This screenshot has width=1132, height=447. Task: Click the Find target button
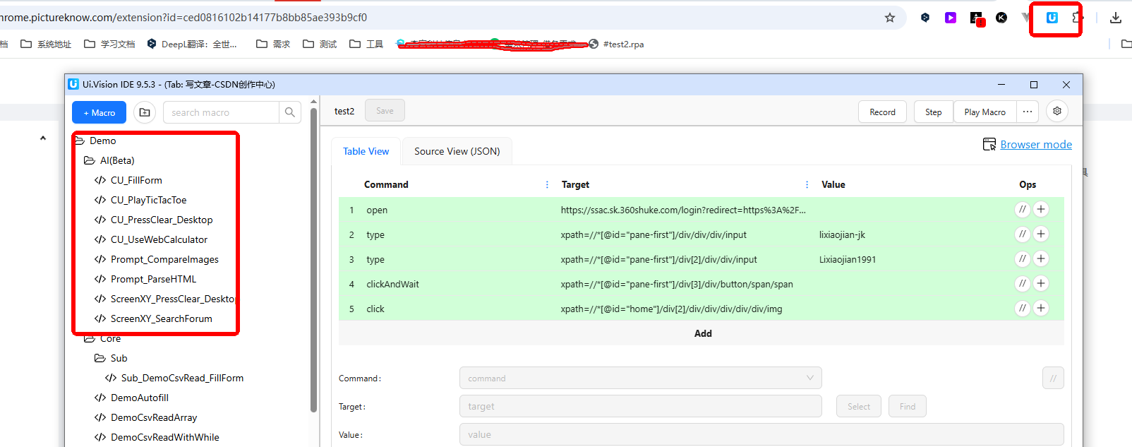(x=907, y=406)
